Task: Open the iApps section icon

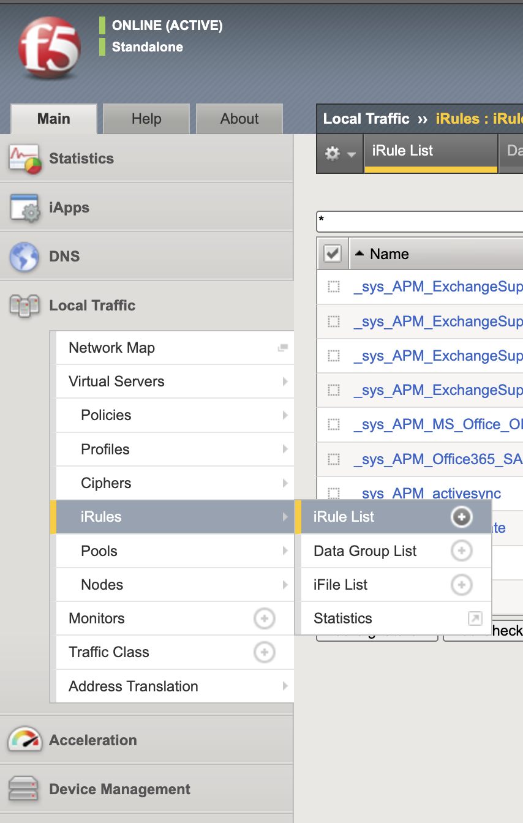Action: [24, 208]
